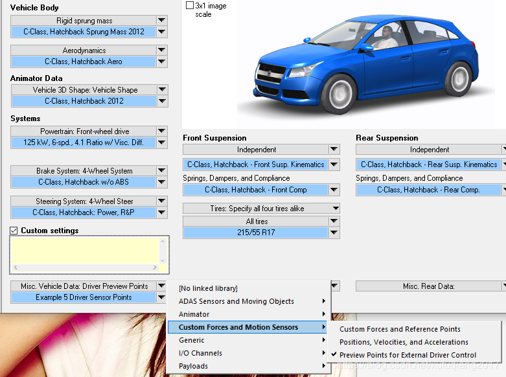Open C-Class, Hatchback - Rear Comp. dataset
The width and height of the screenshot is (506, 377).
tap(429, 190)
